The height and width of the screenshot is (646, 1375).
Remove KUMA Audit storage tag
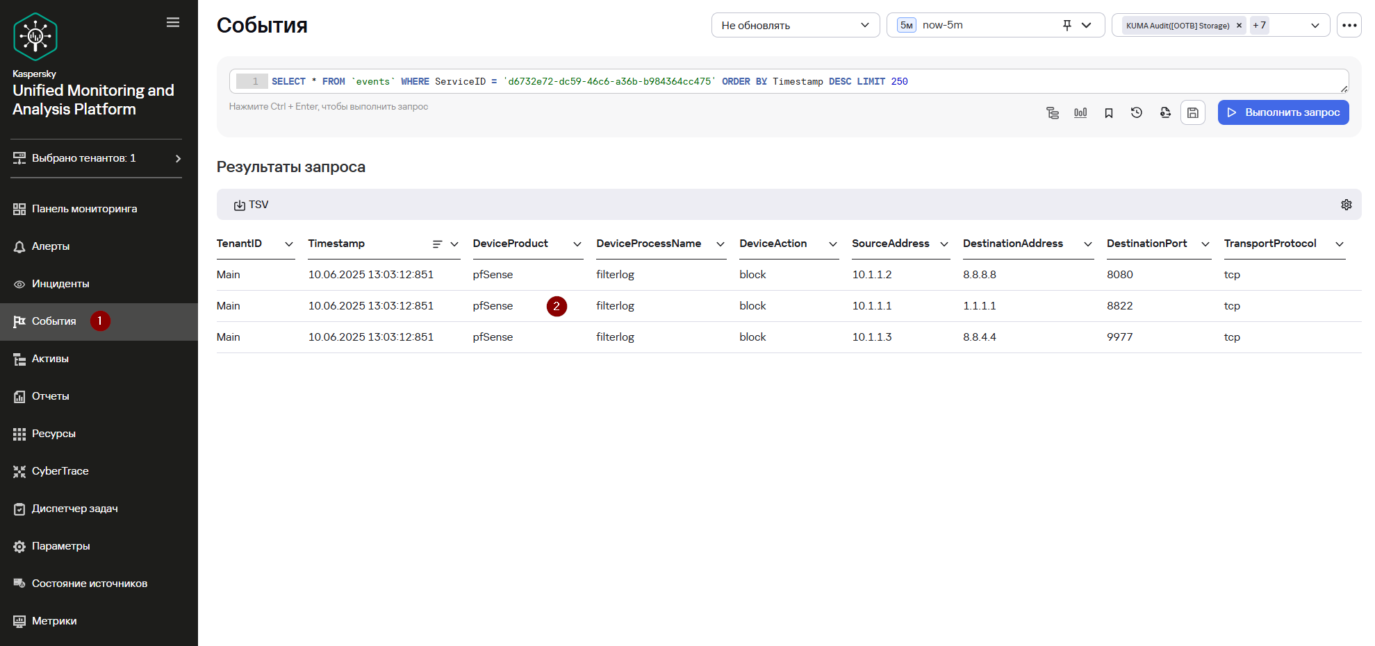tap(1239, 26)
